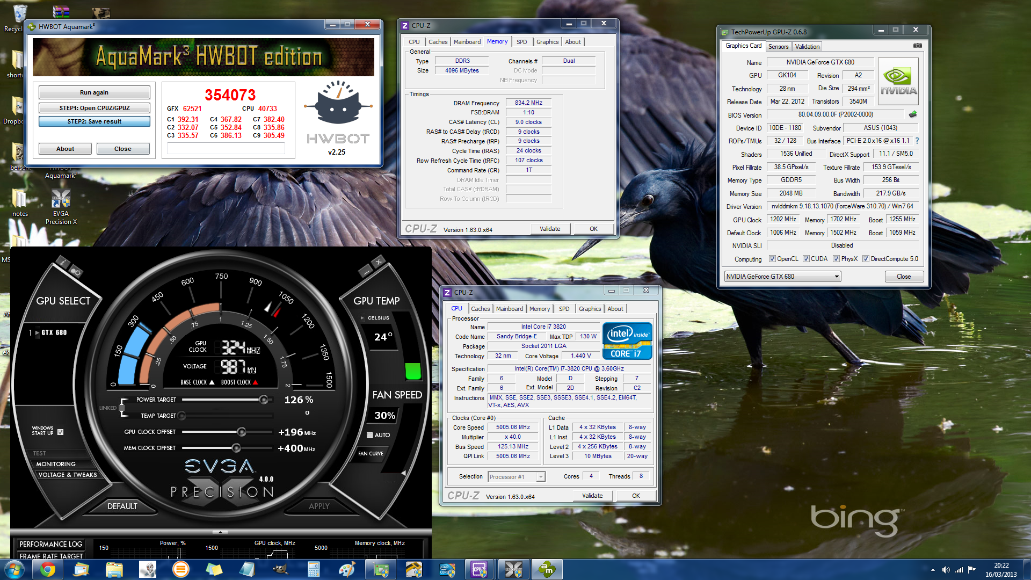Open Paint from the taskbar
This screenshot has width=1031, height=580.
pos(347,569)
